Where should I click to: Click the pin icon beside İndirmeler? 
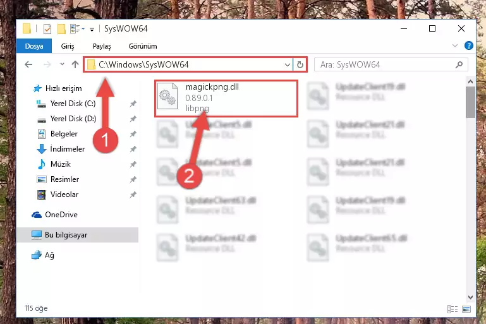[133, 149]
